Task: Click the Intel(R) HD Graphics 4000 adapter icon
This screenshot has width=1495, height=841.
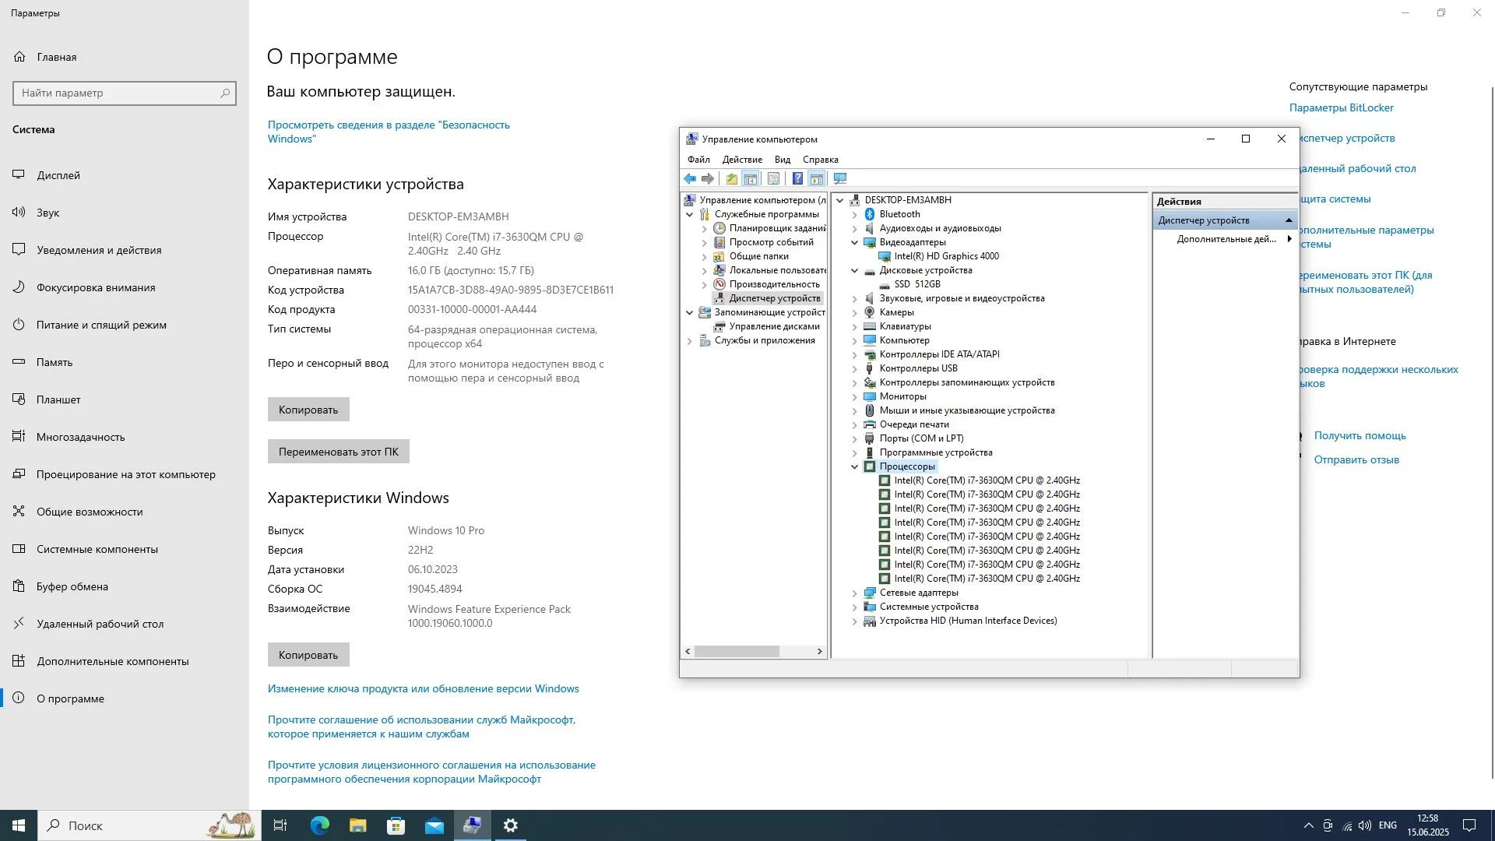Action: (885, 256)
